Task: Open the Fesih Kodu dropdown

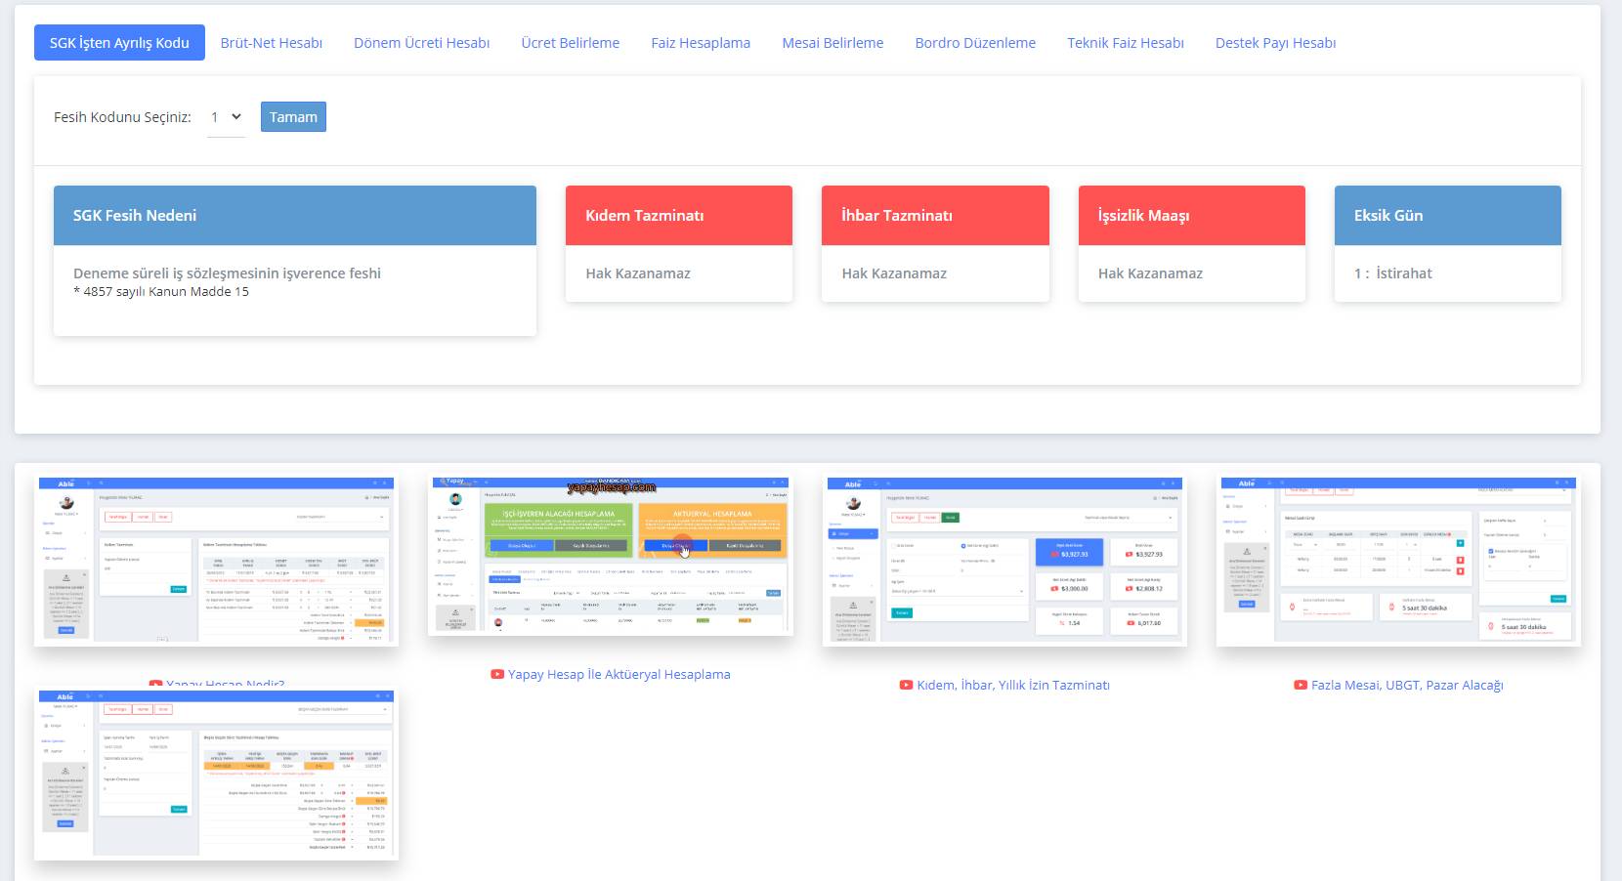Action: coord(226,117)
